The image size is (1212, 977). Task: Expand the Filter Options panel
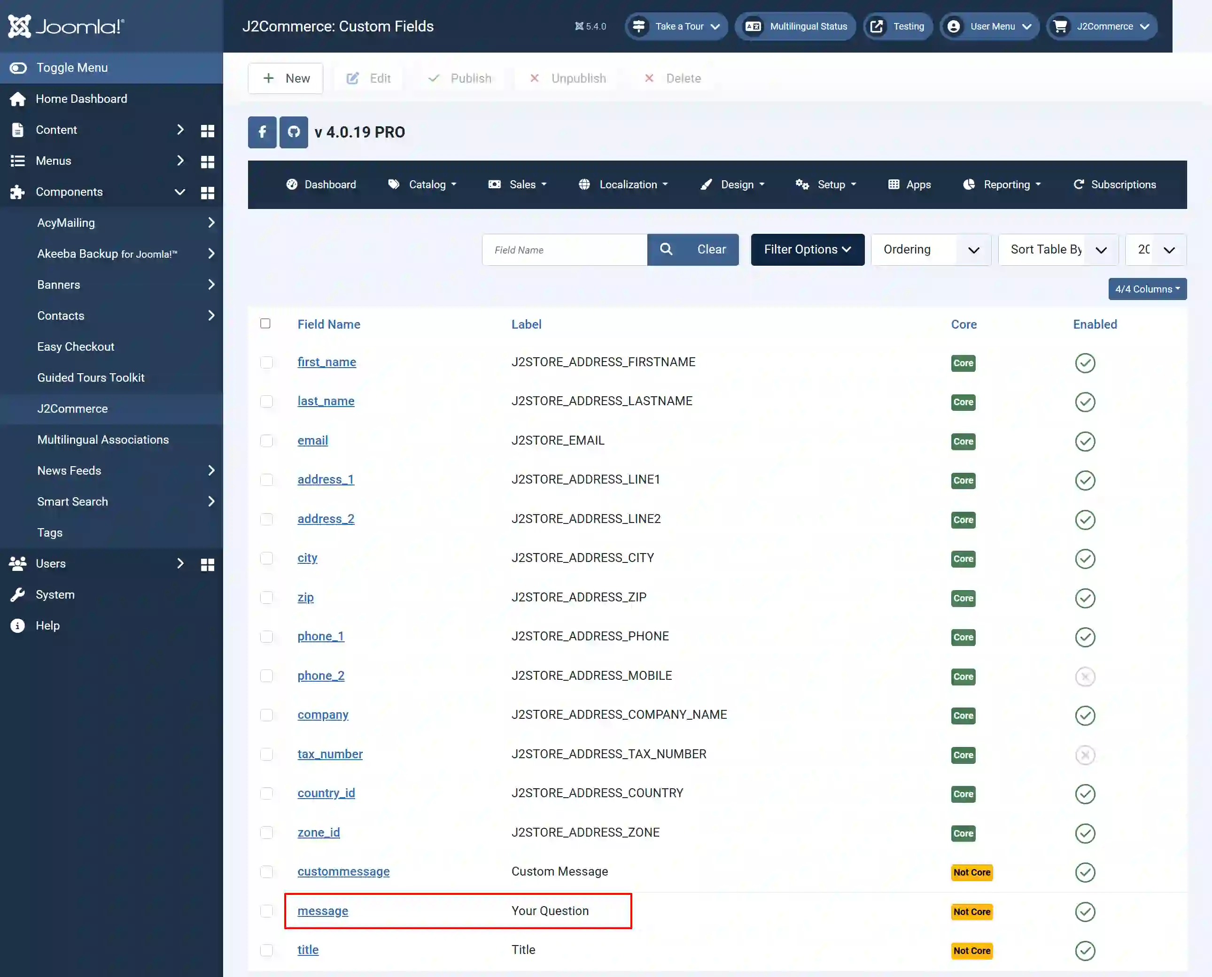coord(808,249)
